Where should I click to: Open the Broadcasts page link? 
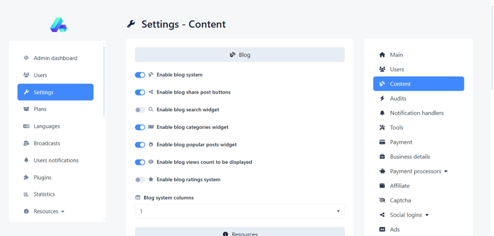pyautogui.click(x=47, y=143)
